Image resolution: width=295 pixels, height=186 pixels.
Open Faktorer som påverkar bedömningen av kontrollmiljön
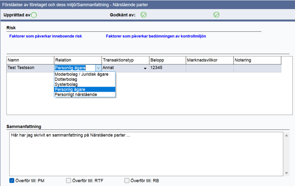(156, 36)
